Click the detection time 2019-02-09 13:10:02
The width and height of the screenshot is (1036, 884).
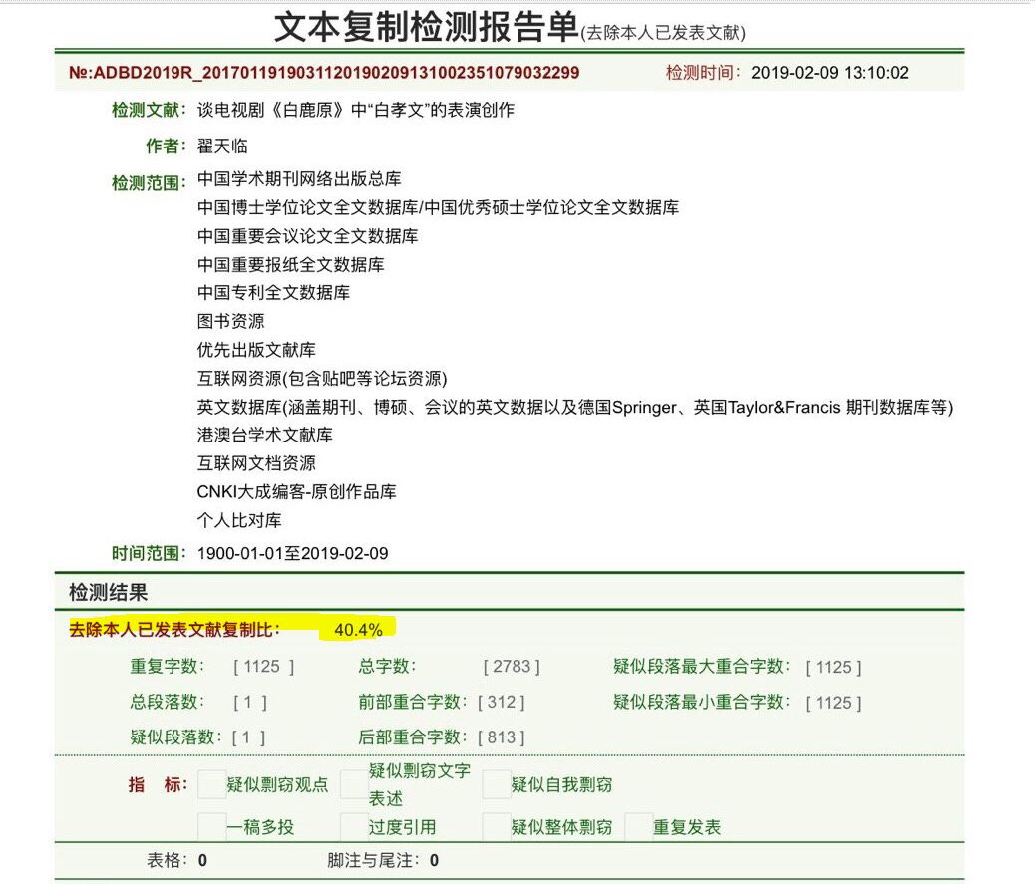pyautogui.click(x=830, y=73)
